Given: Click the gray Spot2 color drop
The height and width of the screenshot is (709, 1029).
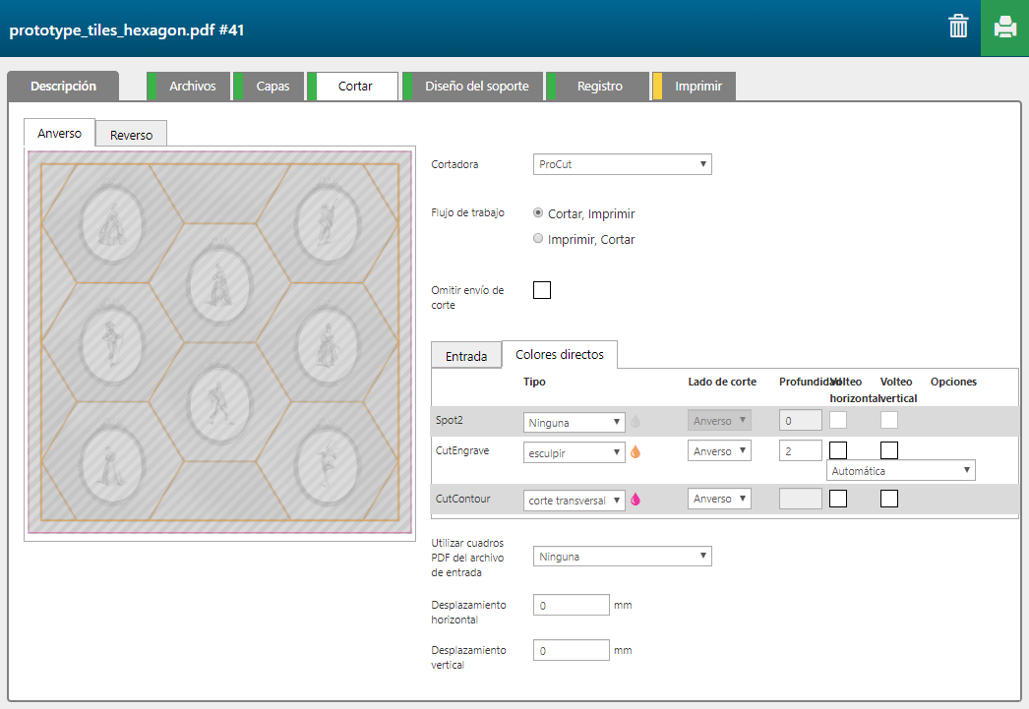Looking at the screenshot, I should (x=636, y=422).
